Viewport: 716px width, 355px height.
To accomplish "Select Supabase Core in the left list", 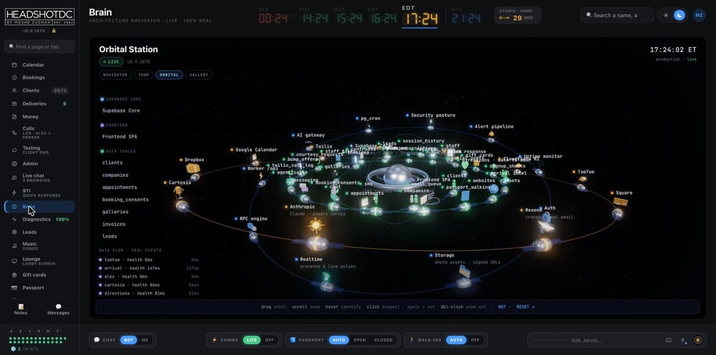I will coord(121,111).
